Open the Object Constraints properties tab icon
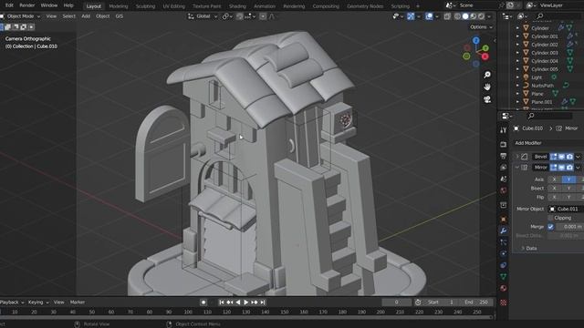Screen dimensions: 584x328 [503, 265]
